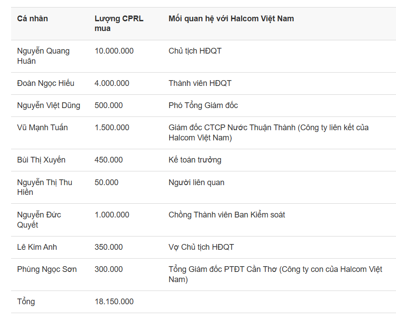This screenshot has width=396, height=314.
Task: Click the "Chồng Thành viên Ban Kiểm soát" cell
Action: coord(227,215)
